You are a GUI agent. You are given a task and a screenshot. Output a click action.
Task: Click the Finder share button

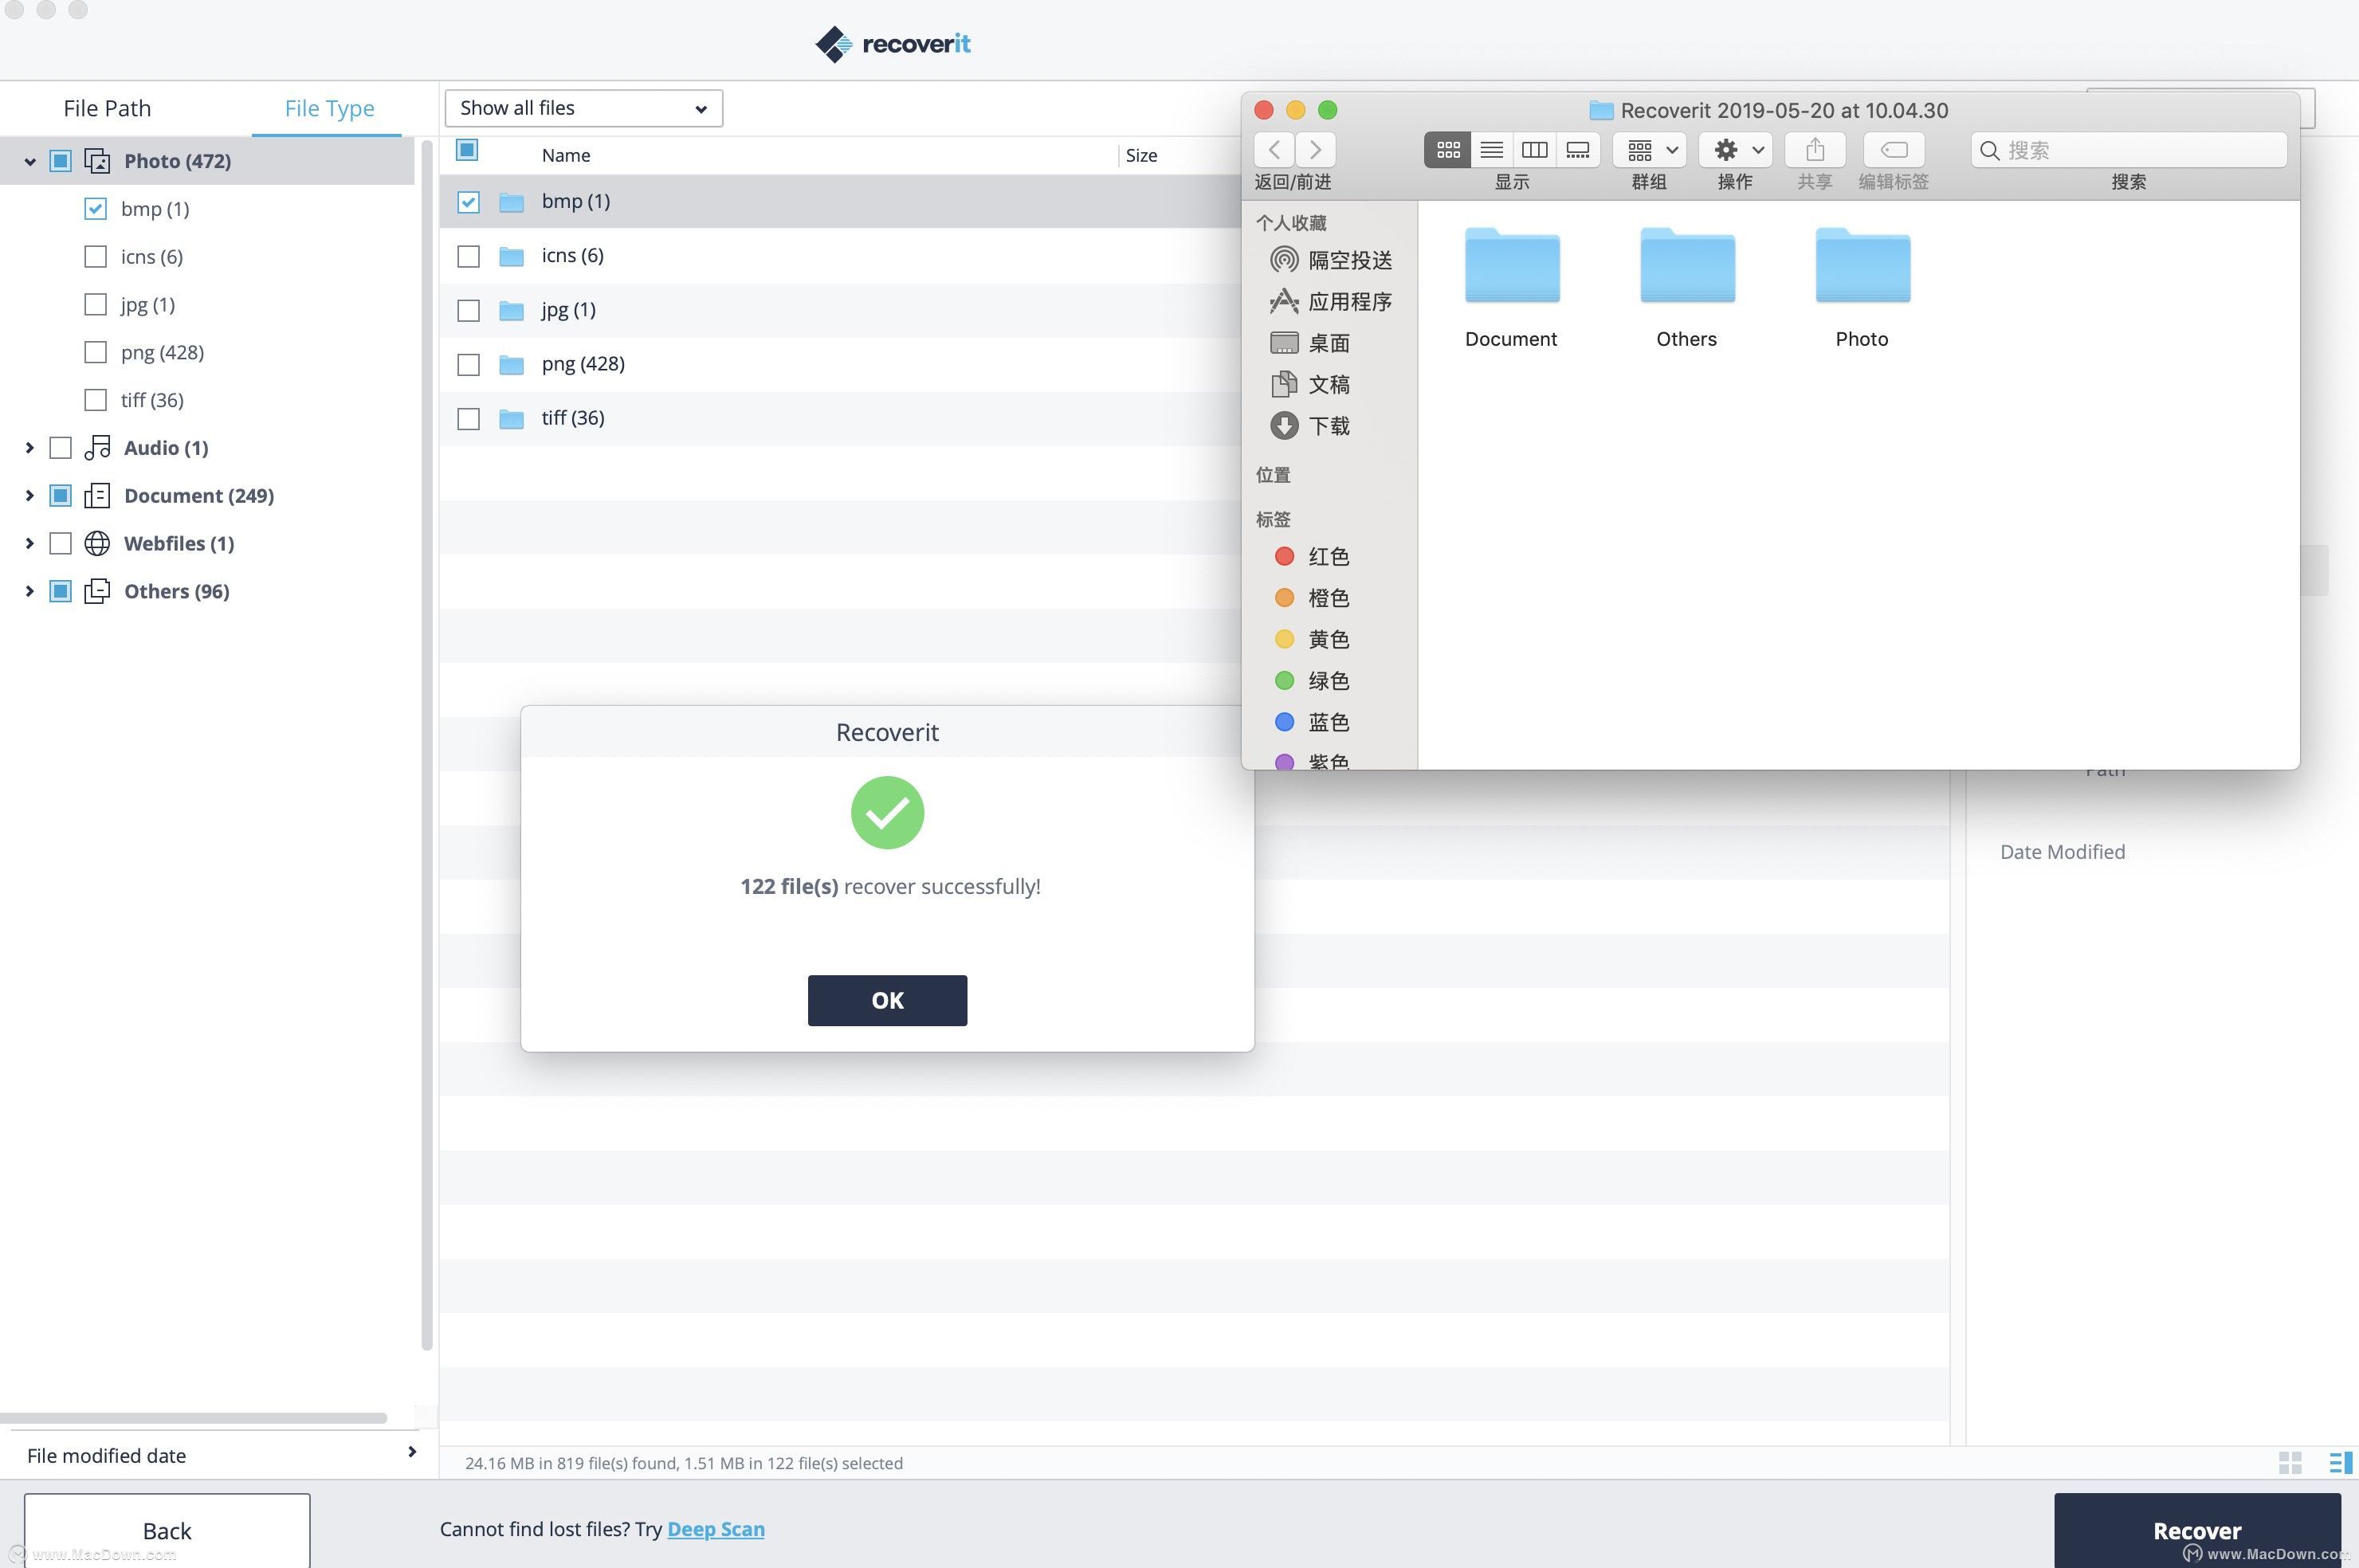1815,150
